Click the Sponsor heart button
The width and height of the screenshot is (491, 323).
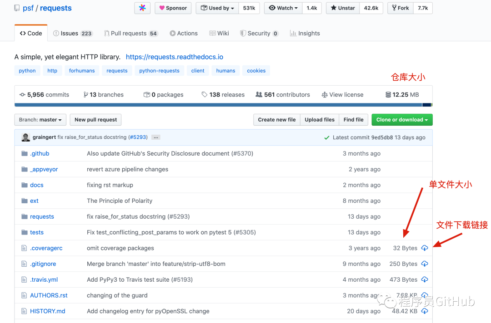173,8
